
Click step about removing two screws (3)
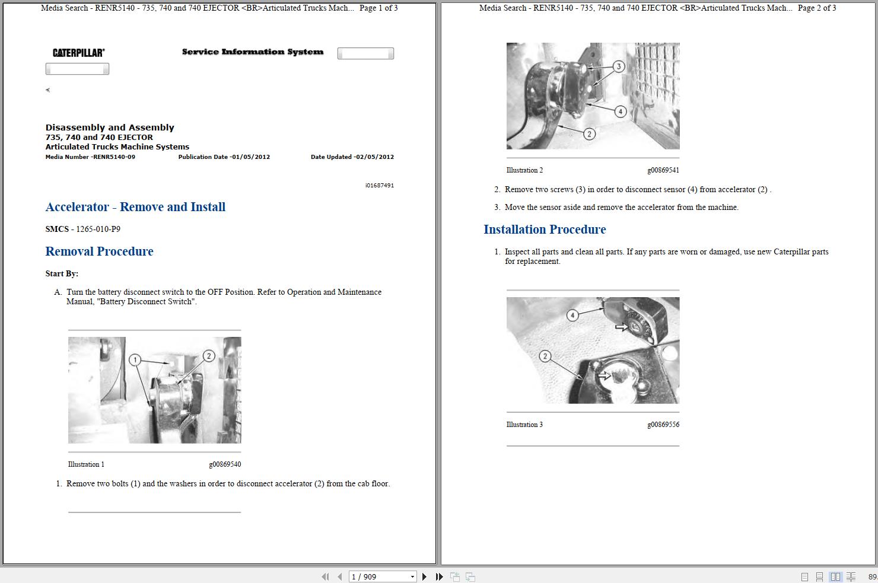638,190
